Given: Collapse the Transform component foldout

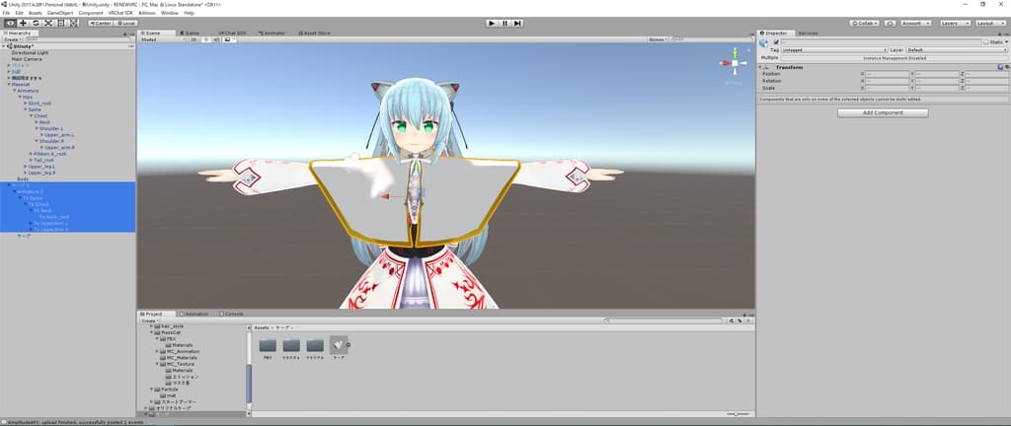Looking at the screenshot, I should coord(761,68).
